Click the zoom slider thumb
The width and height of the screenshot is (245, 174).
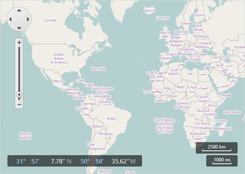tap(19, 95)
